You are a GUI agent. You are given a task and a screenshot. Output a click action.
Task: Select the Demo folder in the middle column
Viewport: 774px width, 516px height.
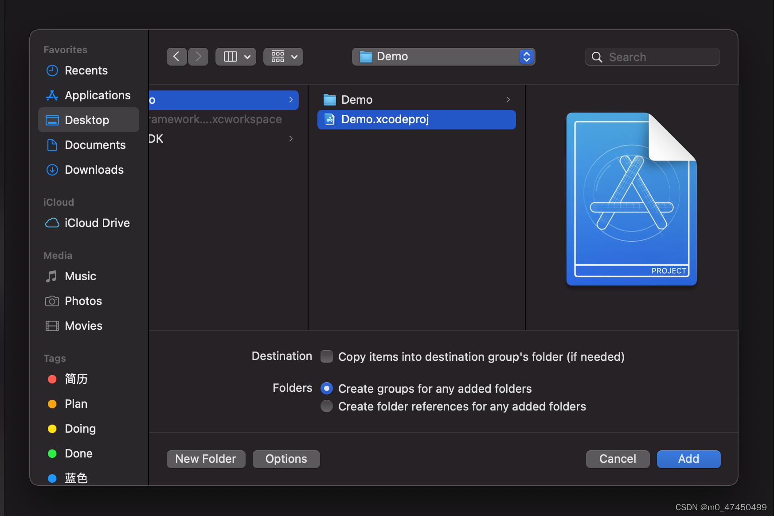click(417, 100)
